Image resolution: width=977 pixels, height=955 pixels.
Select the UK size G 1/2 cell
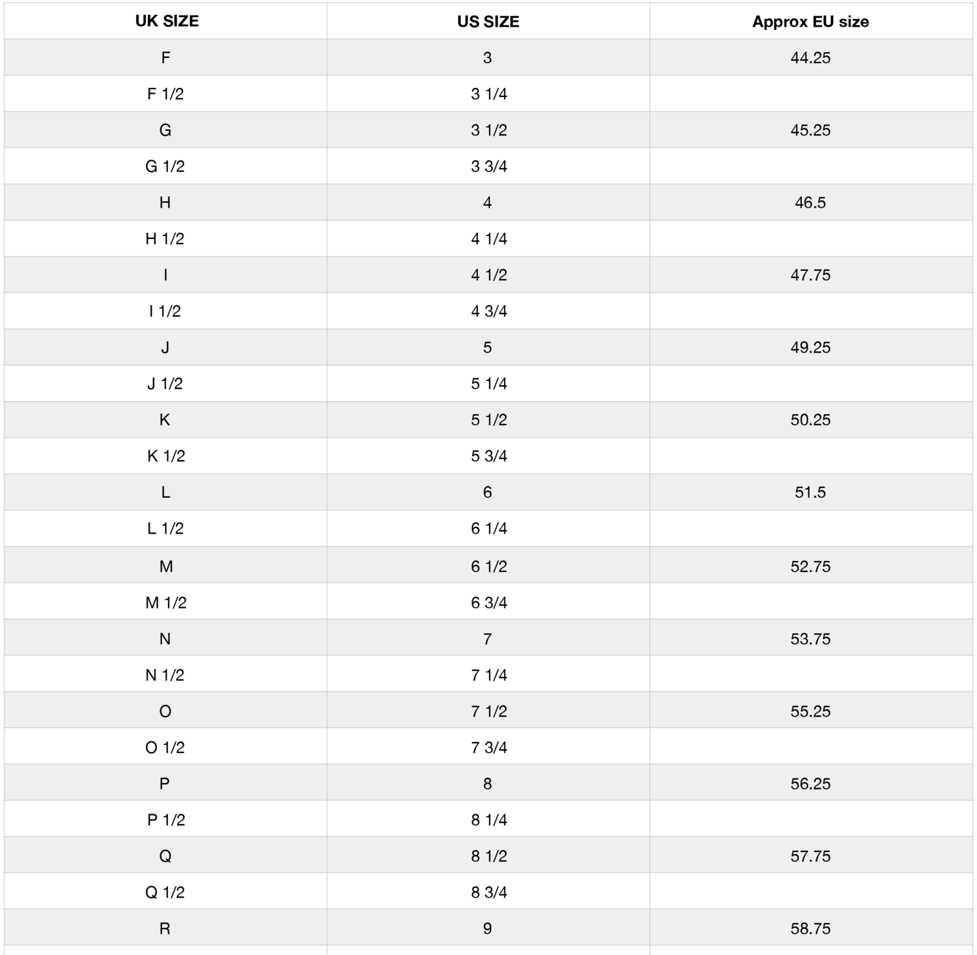click(165, 167)
